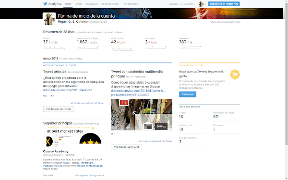Click the 37 tweets count

(x=46, y=42)
